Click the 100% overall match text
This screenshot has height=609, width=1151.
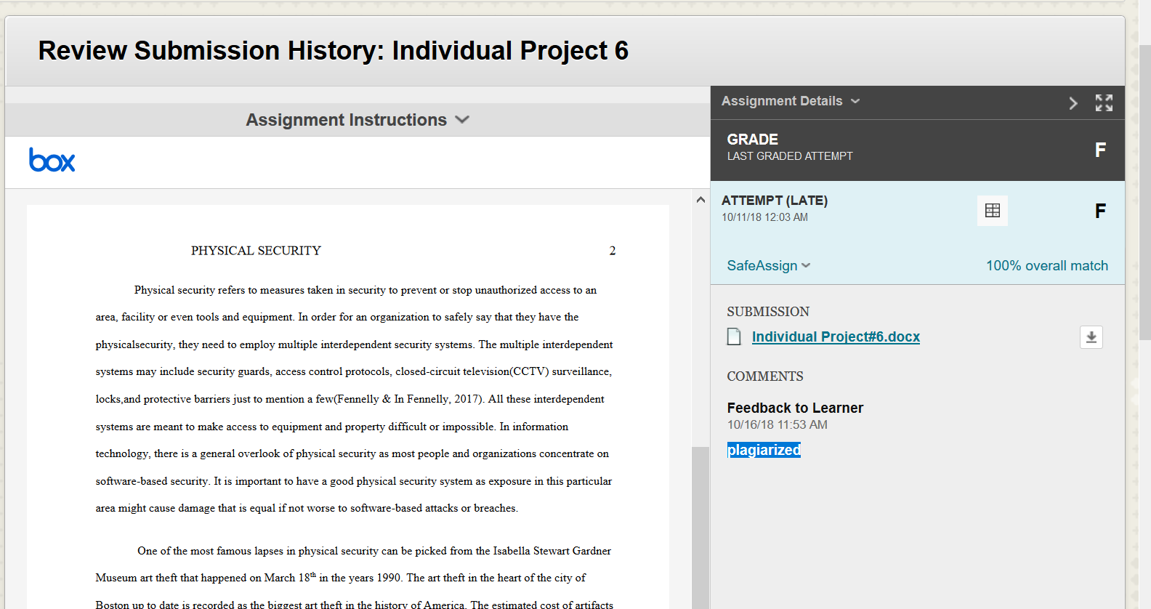(x=1046, y=266)
